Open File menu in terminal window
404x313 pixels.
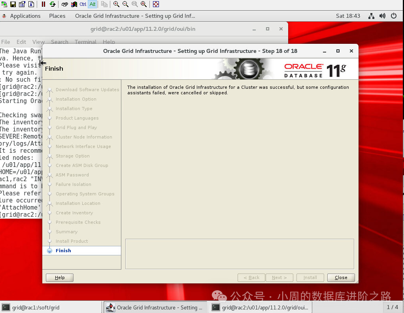coord(6,42)
